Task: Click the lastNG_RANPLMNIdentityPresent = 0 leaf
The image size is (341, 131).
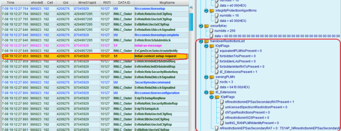Action: coord(252,123)
